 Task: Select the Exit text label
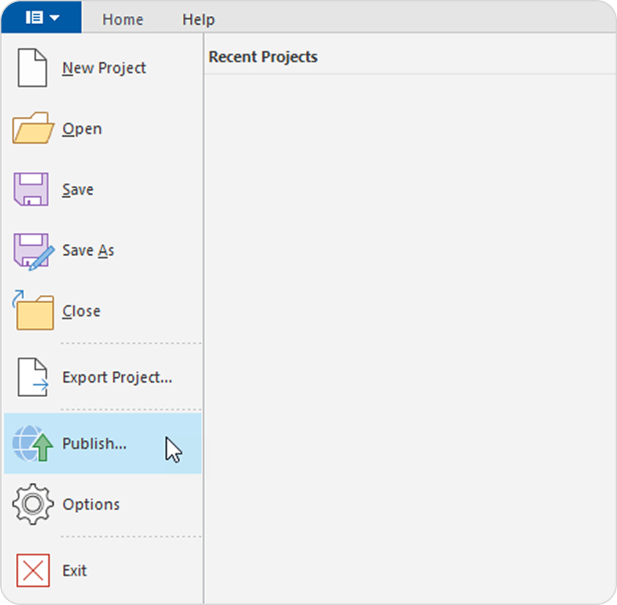tap(75, 570)
